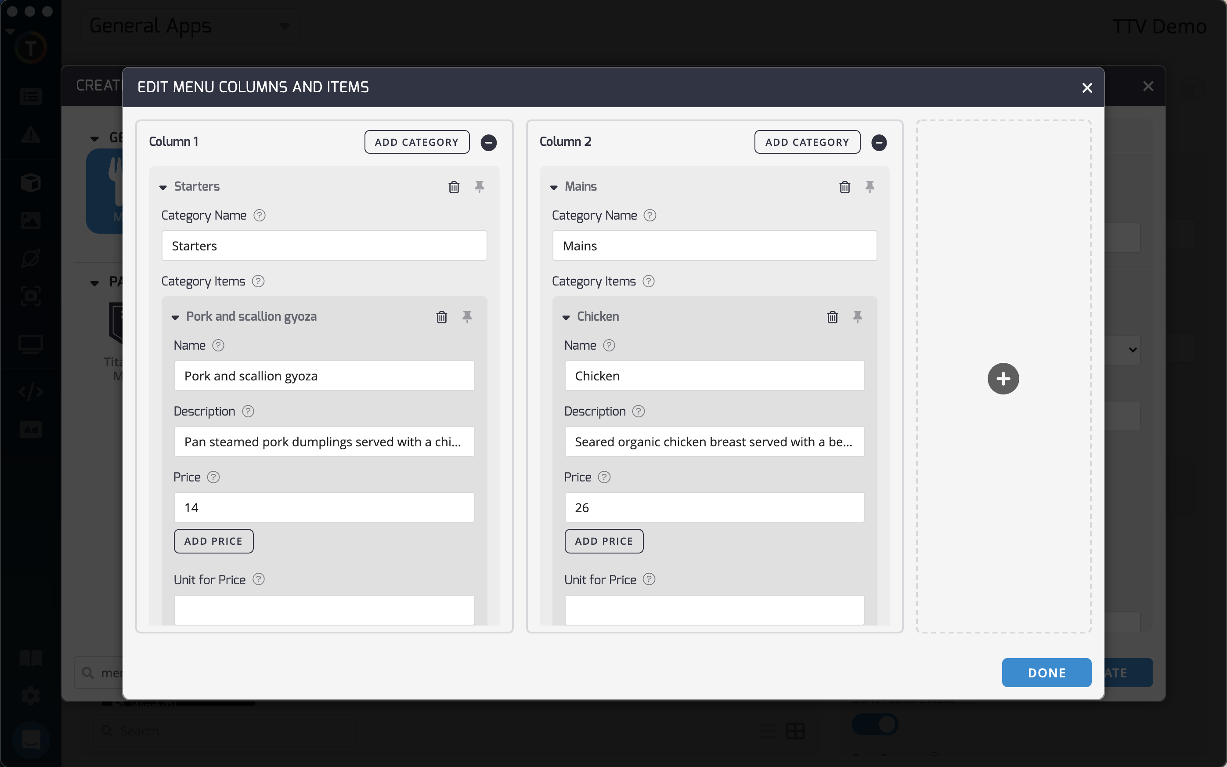Click the Chicken price input field
This screenshot has width=1227, height=767.
coord(714,507)
